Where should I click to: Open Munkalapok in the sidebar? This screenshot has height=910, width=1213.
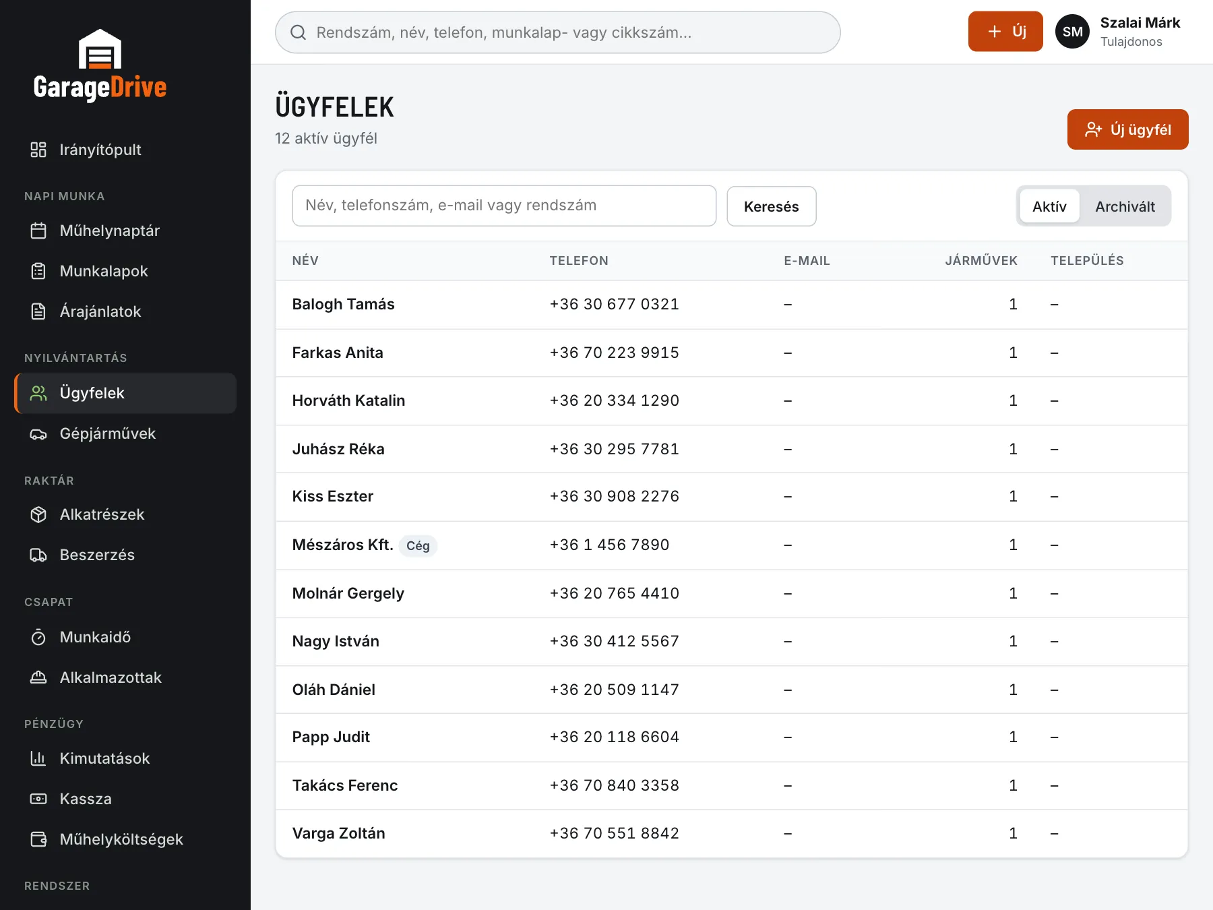tap(125, 271)
